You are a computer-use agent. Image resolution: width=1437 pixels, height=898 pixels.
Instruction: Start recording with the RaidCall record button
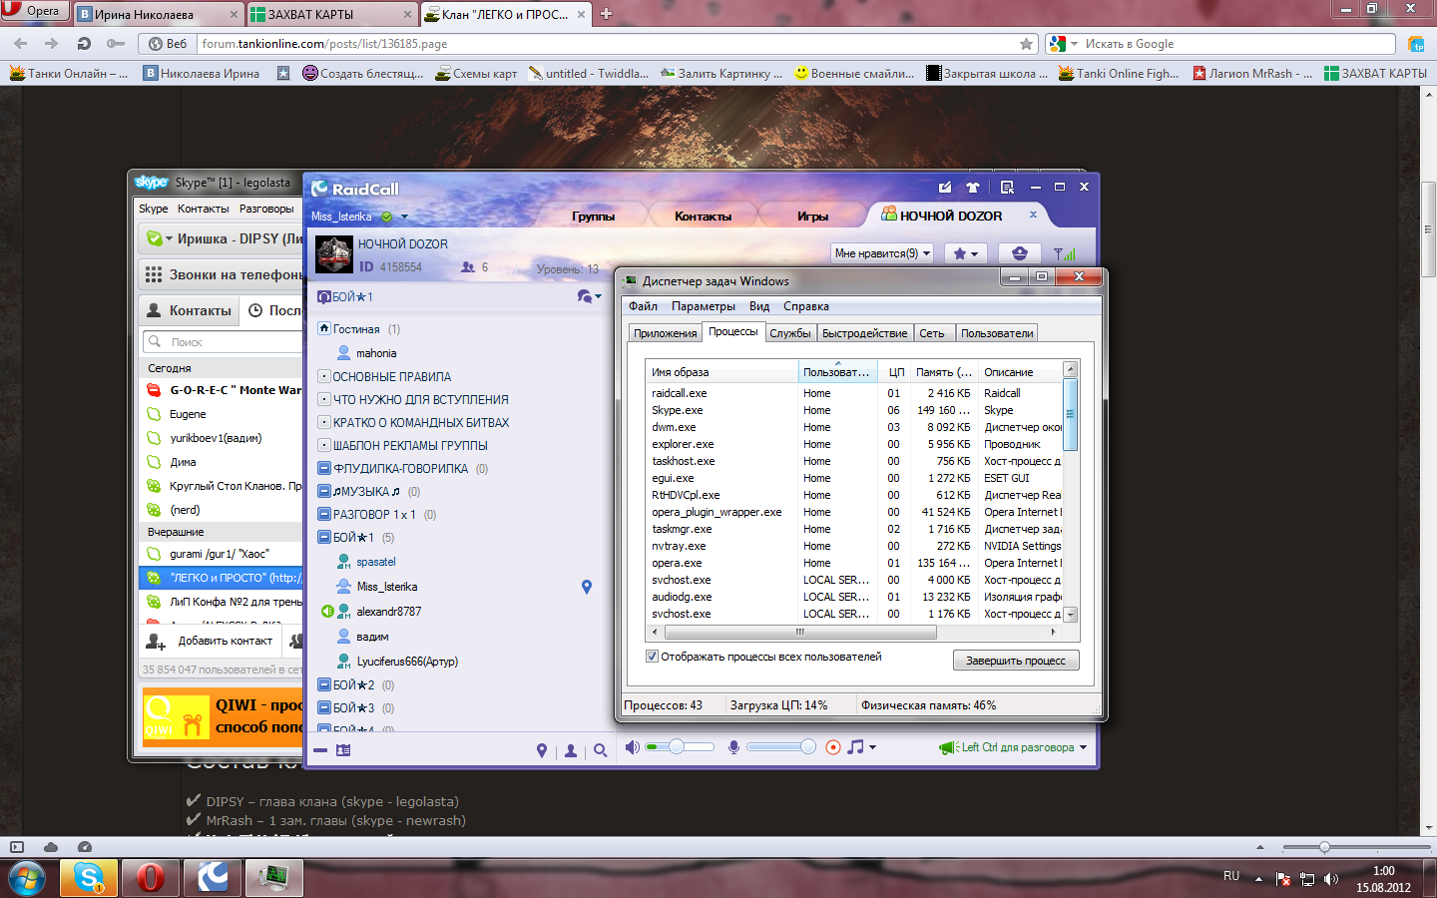[833, 747]
